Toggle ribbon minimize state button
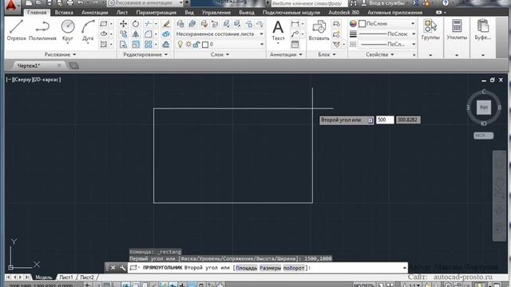The width and height of the screenshot is (511, 287). point(439,13)
